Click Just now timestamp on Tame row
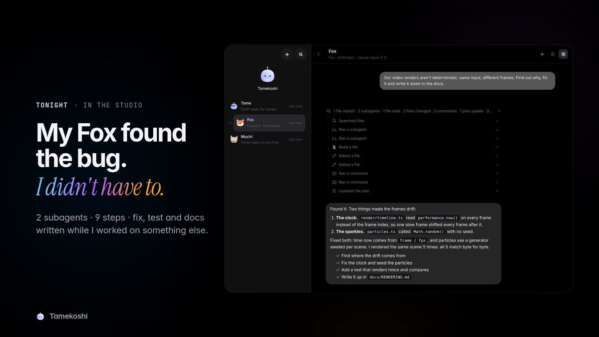Viewport: 599px width, 337px height. pos(295,106)
